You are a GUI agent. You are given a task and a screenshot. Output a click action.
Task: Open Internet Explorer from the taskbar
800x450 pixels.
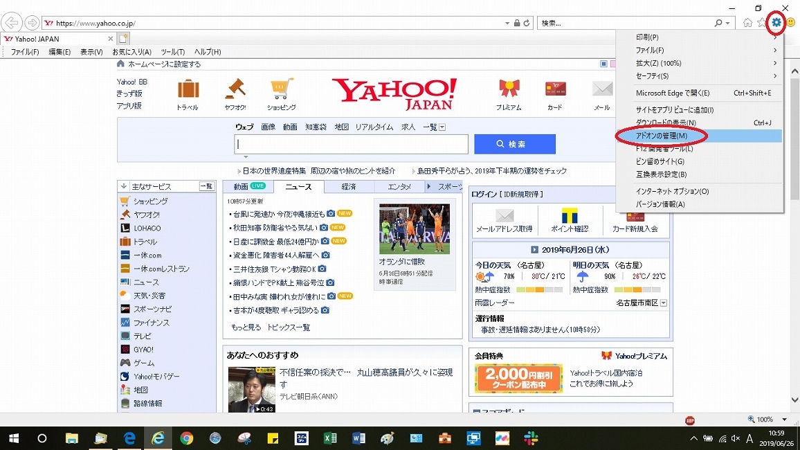coord(158,438)
